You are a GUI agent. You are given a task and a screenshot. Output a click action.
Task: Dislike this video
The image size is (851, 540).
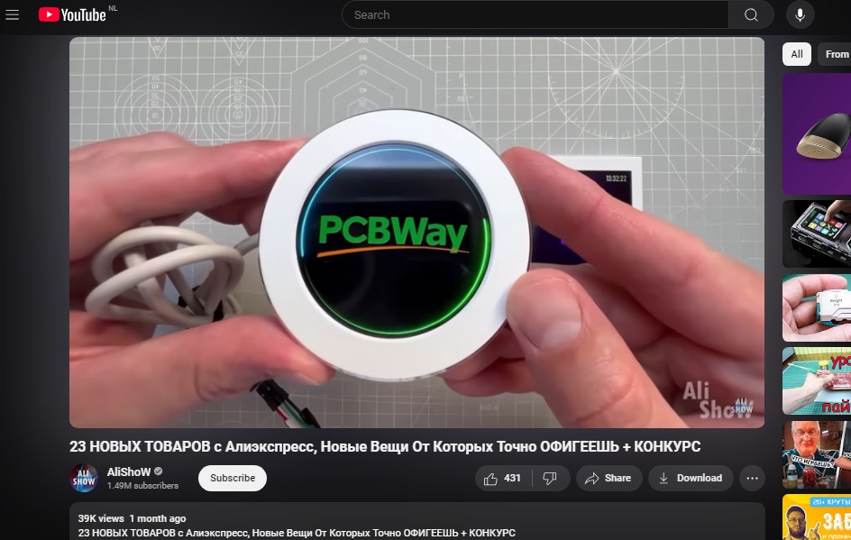[x=550, y=478]
